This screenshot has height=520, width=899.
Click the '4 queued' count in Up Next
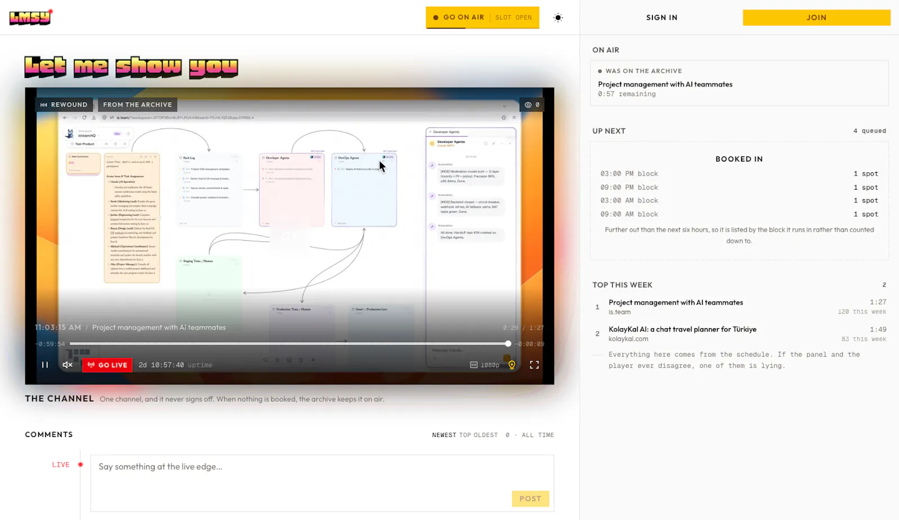coord(870,131)
